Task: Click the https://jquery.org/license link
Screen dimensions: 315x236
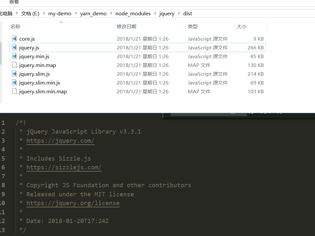Action: tap(73, 203)
